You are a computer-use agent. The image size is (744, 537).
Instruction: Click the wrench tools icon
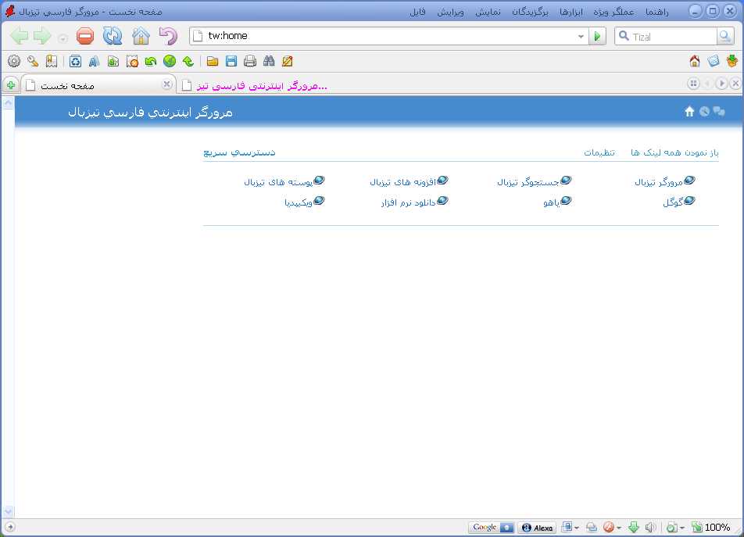tap(33, 61)
